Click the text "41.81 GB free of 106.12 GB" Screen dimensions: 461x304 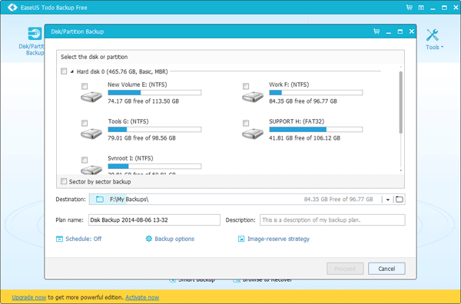304,138
